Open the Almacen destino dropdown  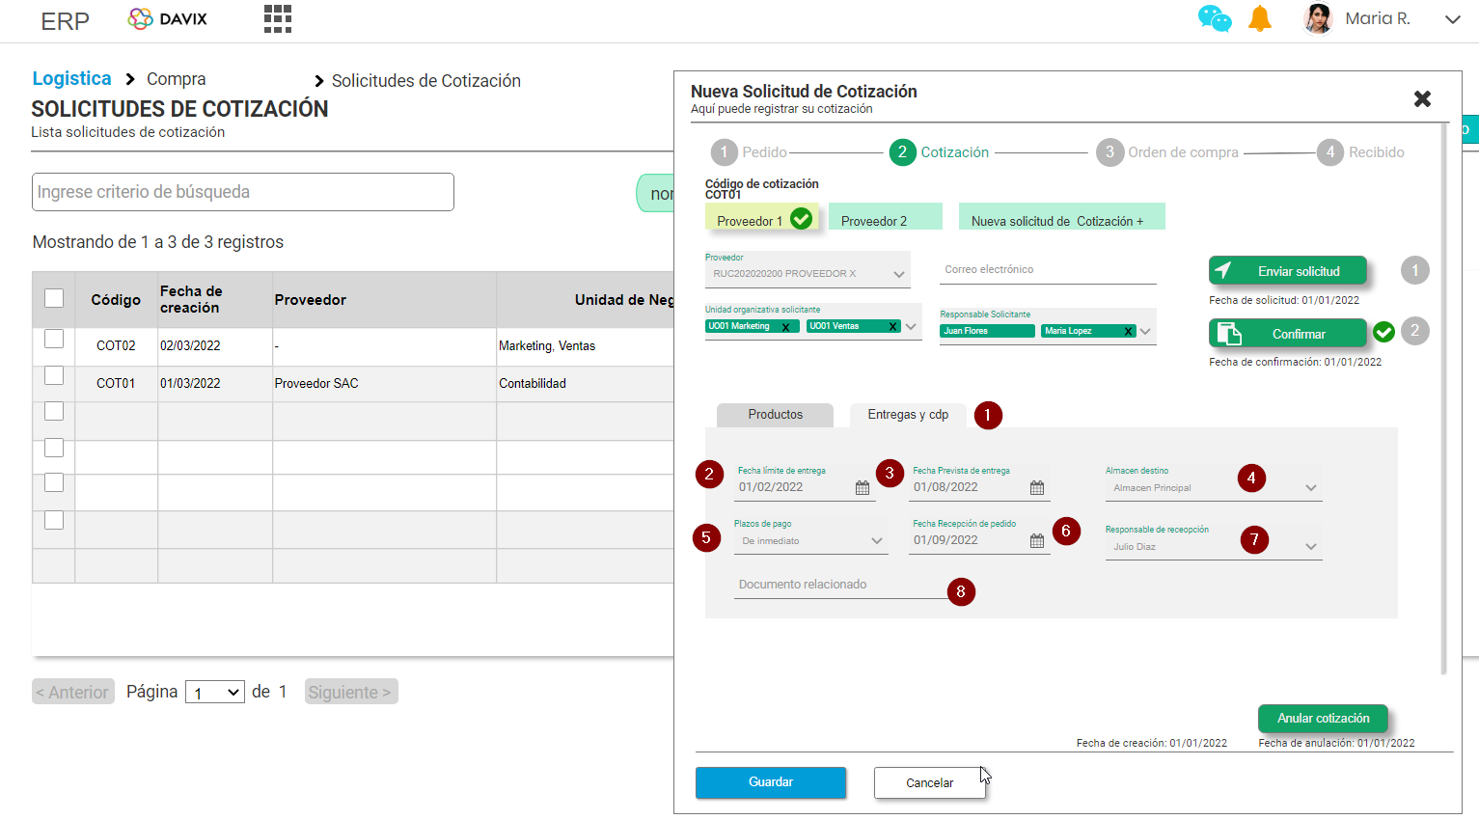click(x=1311, y=488)
